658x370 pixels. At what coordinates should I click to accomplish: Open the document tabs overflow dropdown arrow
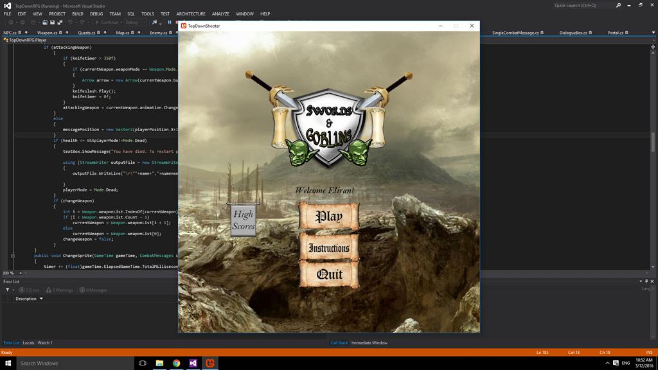pos(653,32)
